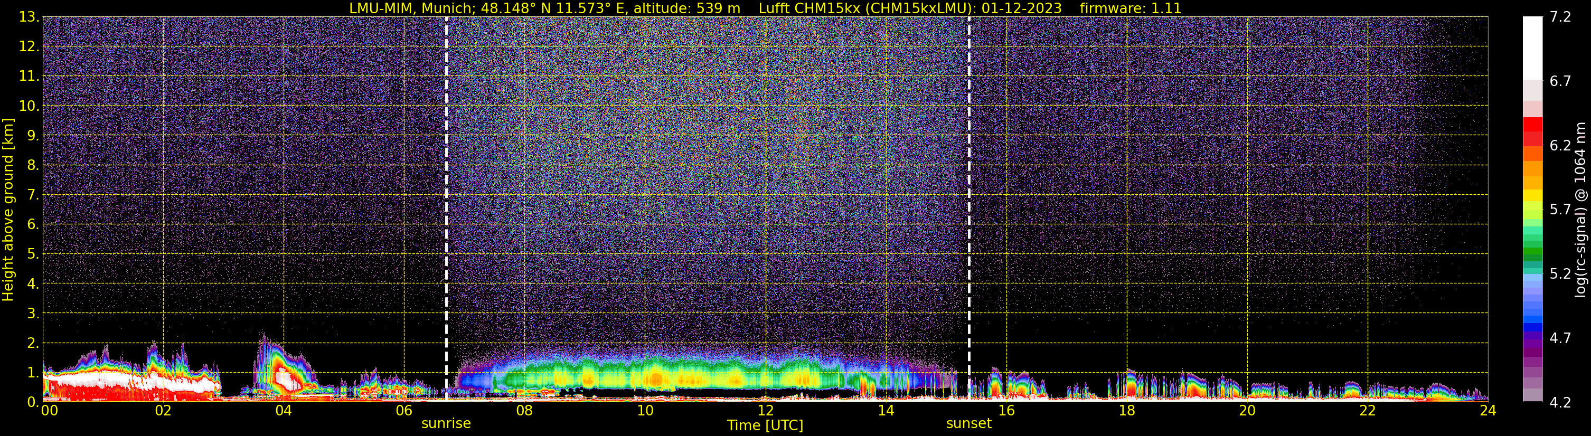Click the colorbar tick value "7.2"
This screenshot has width=1591, height=436.
coord(1560,17)
